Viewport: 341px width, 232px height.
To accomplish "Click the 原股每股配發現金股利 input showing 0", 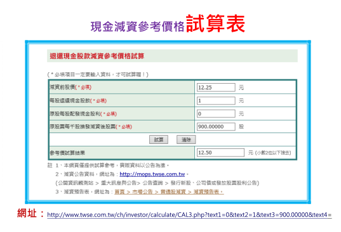I will coord(216,113).
